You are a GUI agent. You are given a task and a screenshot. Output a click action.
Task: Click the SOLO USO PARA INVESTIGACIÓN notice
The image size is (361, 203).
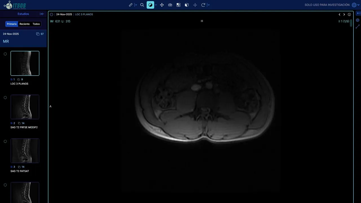(x=327, y=5)
